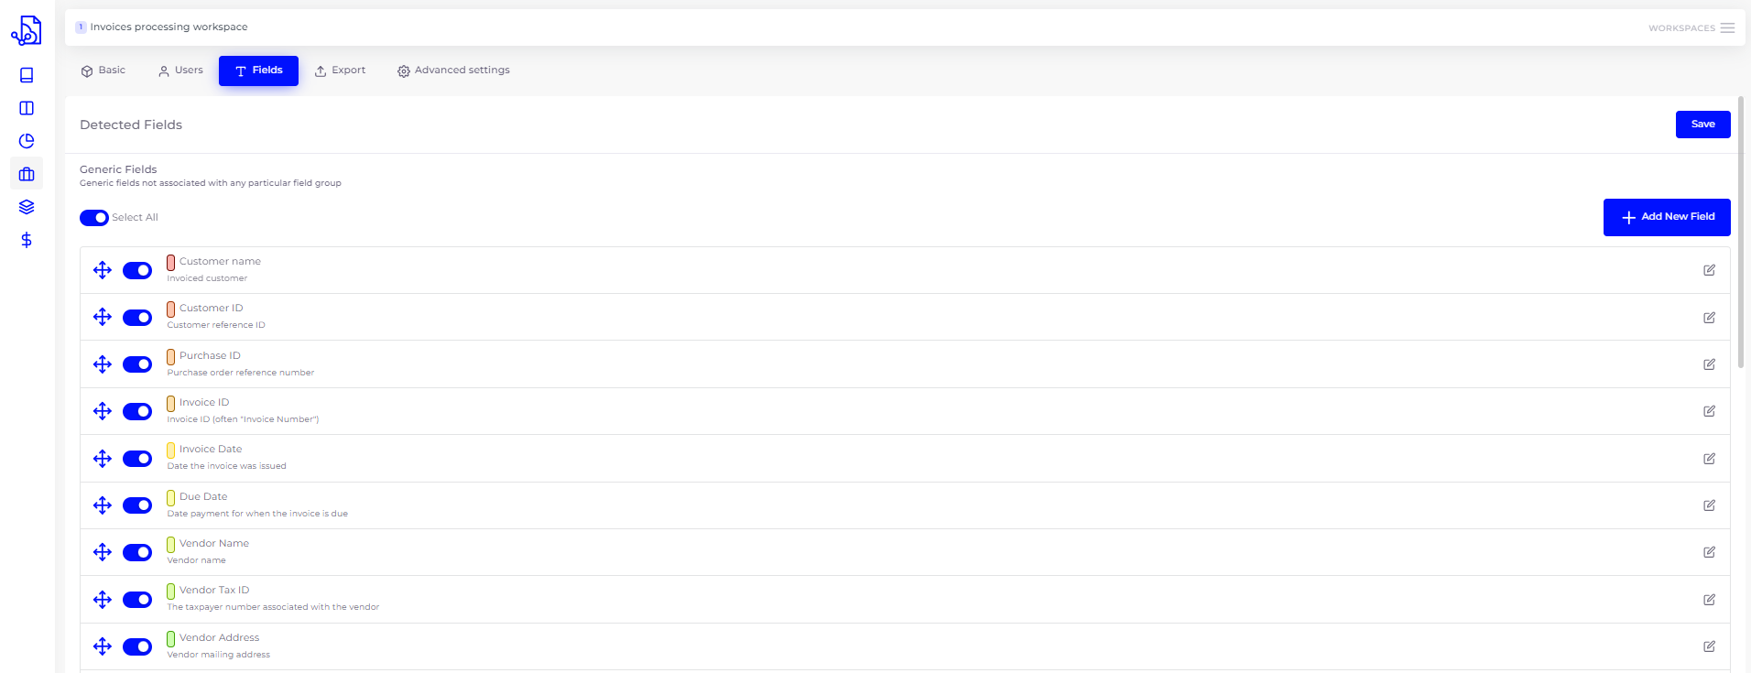Screen dimensions: 1751x673
Task: Disable the Vendor Address toggle
Action: tap(137, 646)
